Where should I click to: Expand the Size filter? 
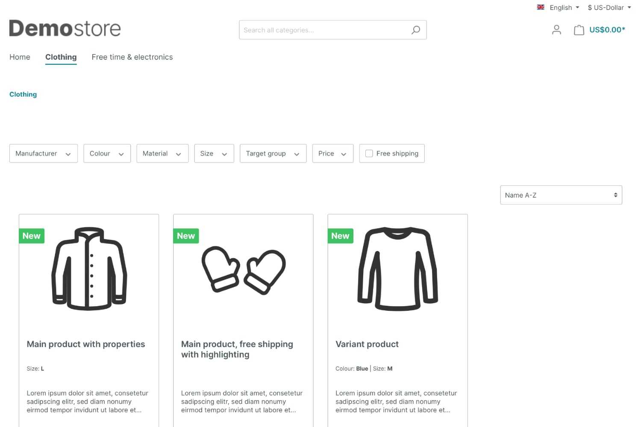coord(214,153)
